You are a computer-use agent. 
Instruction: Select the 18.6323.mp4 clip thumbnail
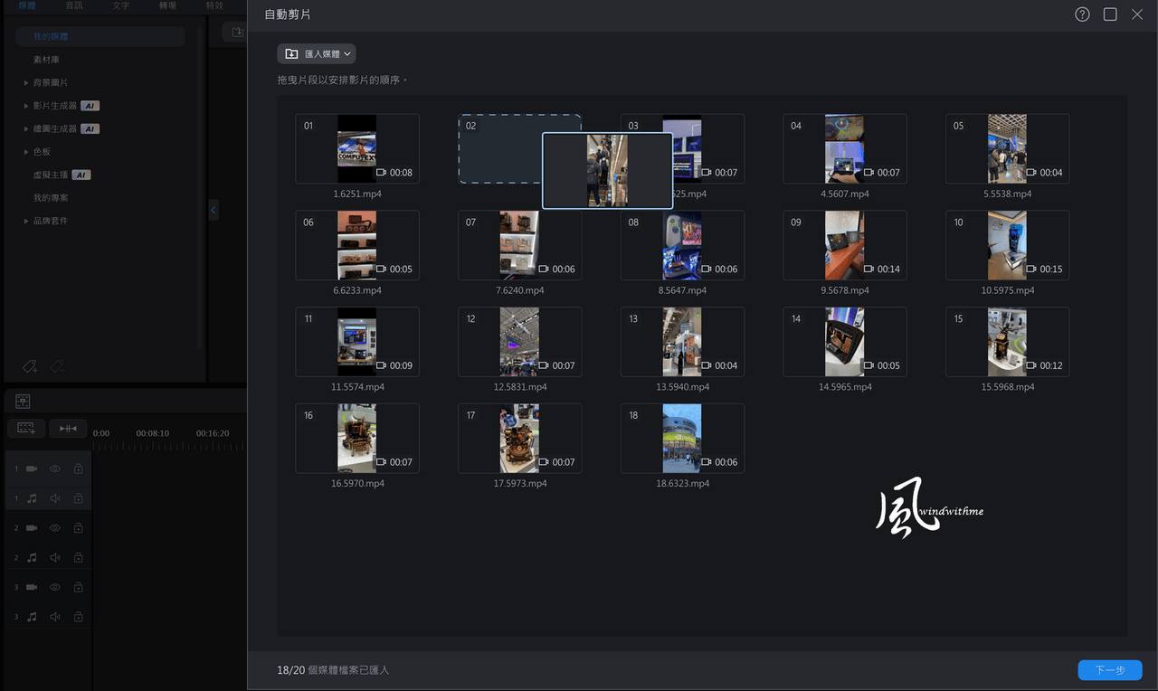[682, 438]
